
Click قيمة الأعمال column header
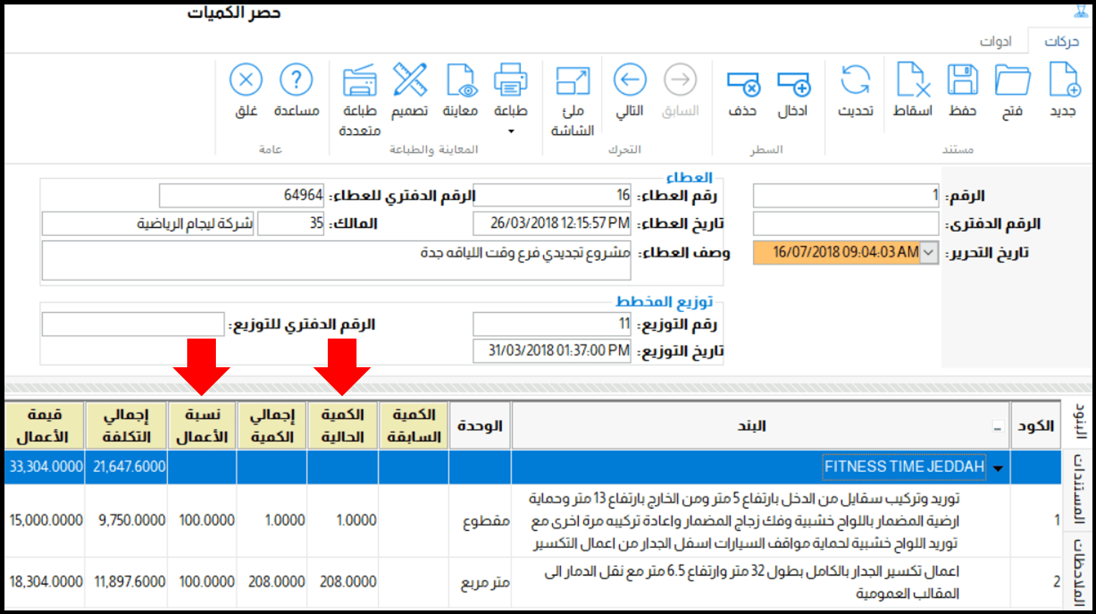[44, 426]
